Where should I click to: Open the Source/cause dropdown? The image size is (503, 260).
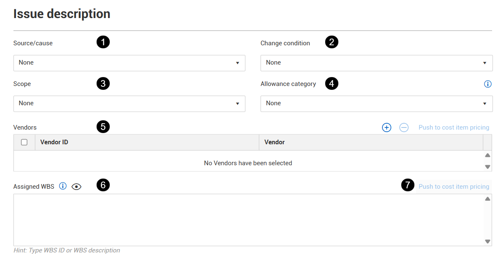coord(129,63)
